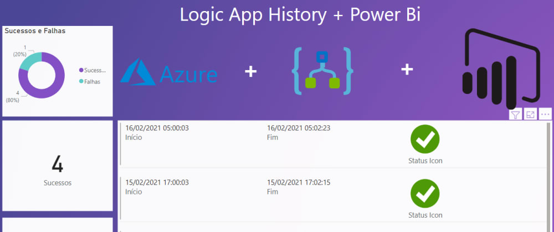Open the more options ellipsis menu
This screenshot has height=232, width=554.
tap(545, 115)
